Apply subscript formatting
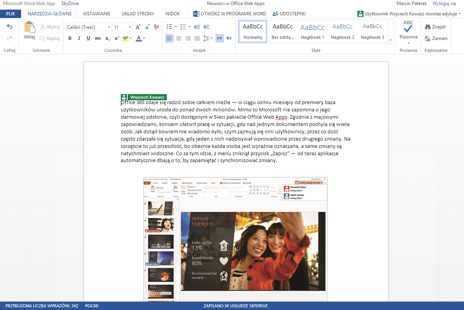Viewport: 464px width, 310px height. 108,38
